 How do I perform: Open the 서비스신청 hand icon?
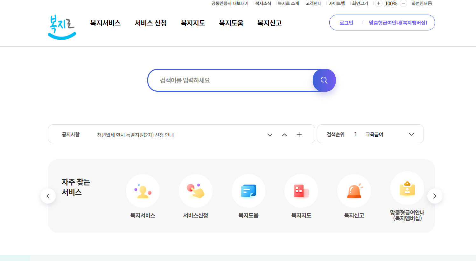tap(195, 191)
